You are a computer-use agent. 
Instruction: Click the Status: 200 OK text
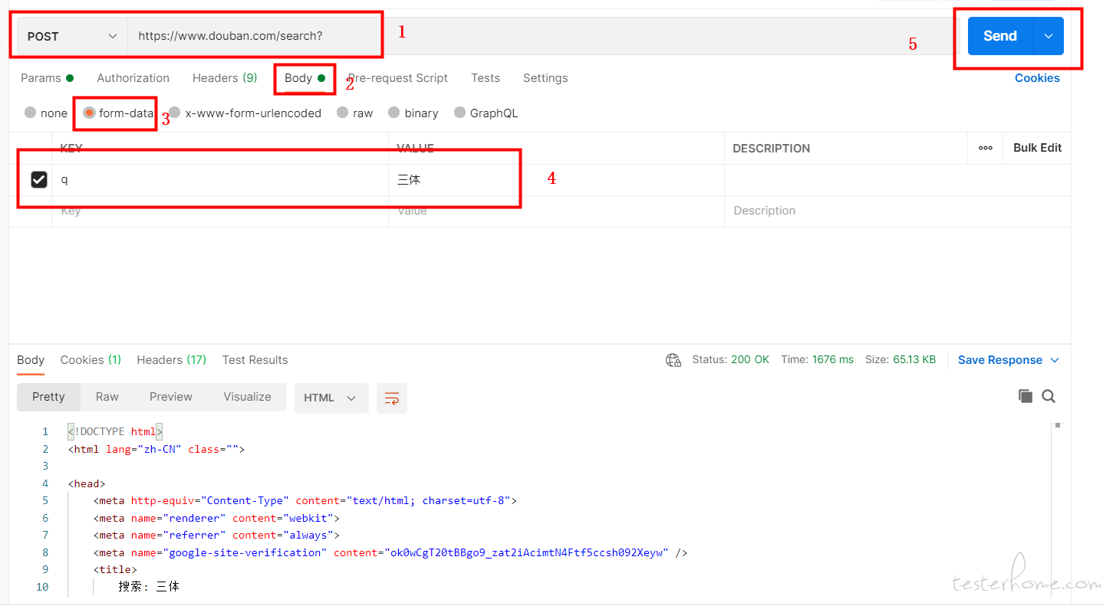click(730, 359)
